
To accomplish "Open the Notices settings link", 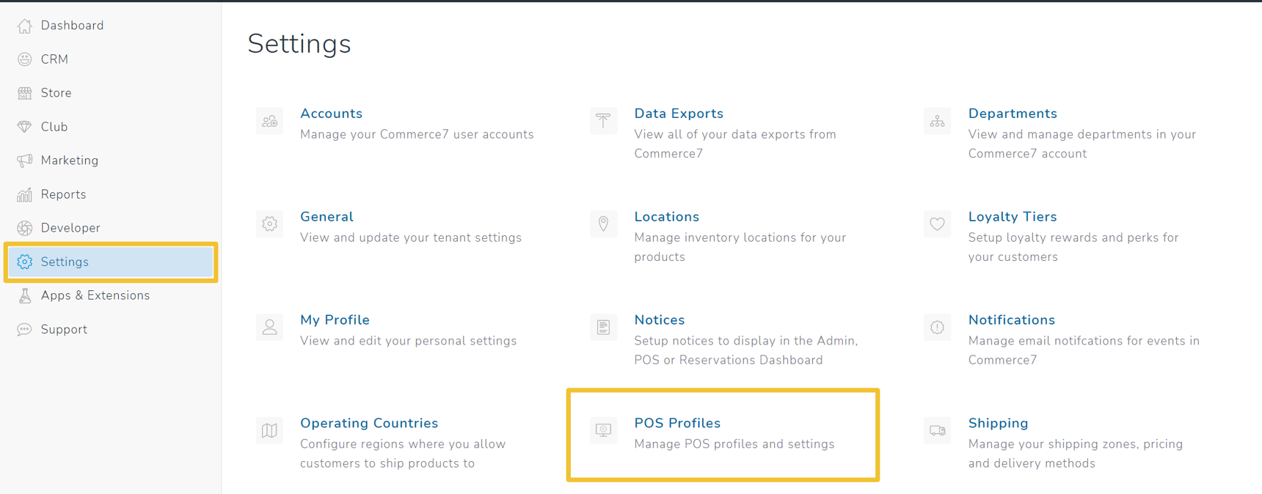I will [x=659, y=320].
